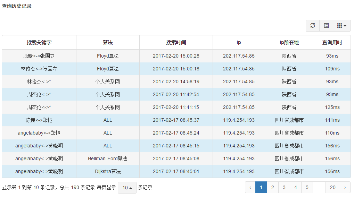
Task: Open the columns selector dropdown
Action: 341,25
